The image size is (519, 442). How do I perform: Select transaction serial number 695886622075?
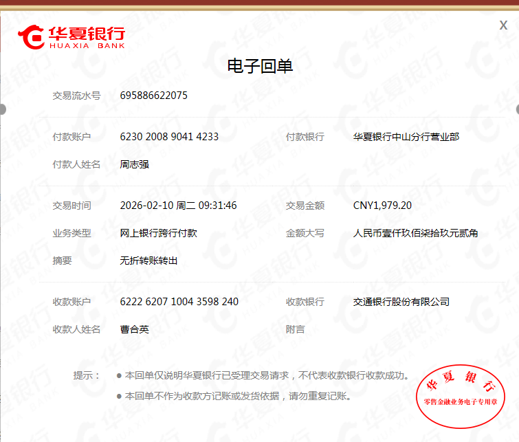tap(153, 96)
